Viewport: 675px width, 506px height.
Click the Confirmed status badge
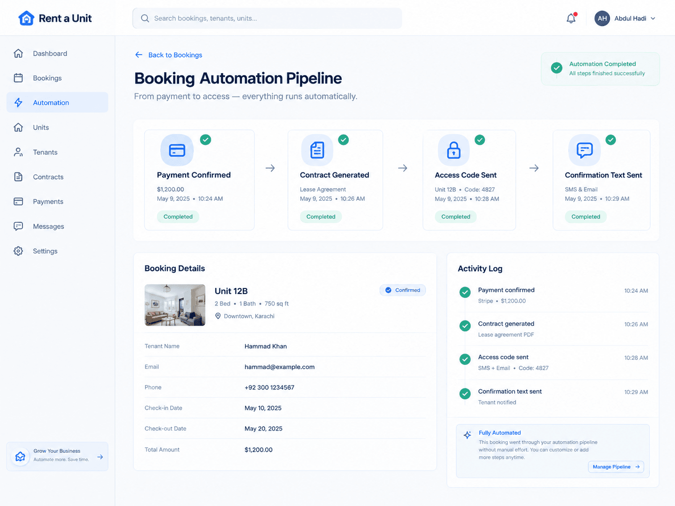403,290
